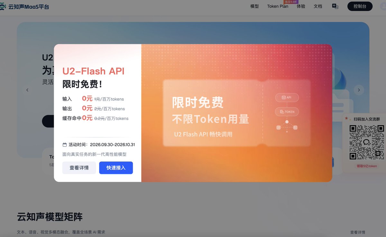Click the 活动时间 2026.09.30-2026.10.31 text

coord(102,145)
